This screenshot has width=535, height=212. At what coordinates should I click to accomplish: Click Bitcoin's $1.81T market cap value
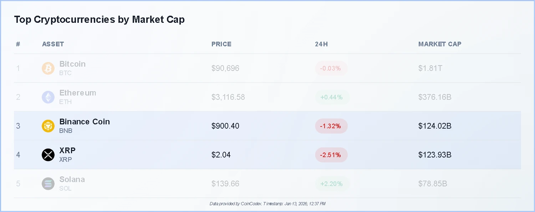click(430, 68)
